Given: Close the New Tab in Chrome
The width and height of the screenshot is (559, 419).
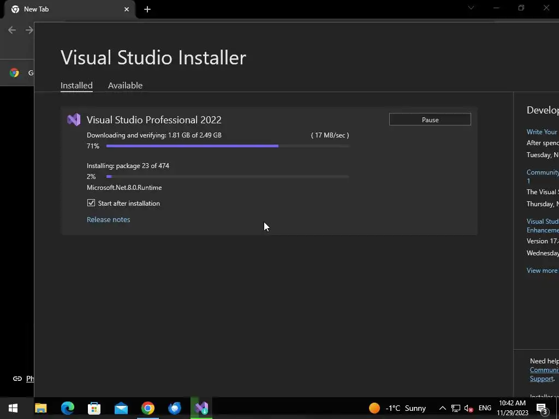Looking at the screenshot, I should pyautogui.click(x=127, y=9).
